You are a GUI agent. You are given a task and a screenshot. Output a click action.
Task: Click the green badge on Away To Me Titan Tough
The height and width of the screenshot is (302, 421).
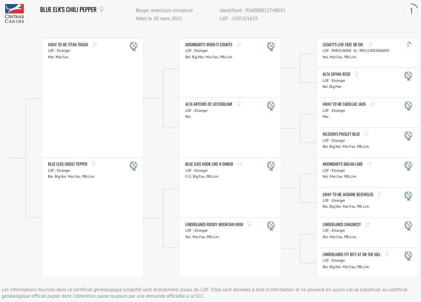[134, 46]
